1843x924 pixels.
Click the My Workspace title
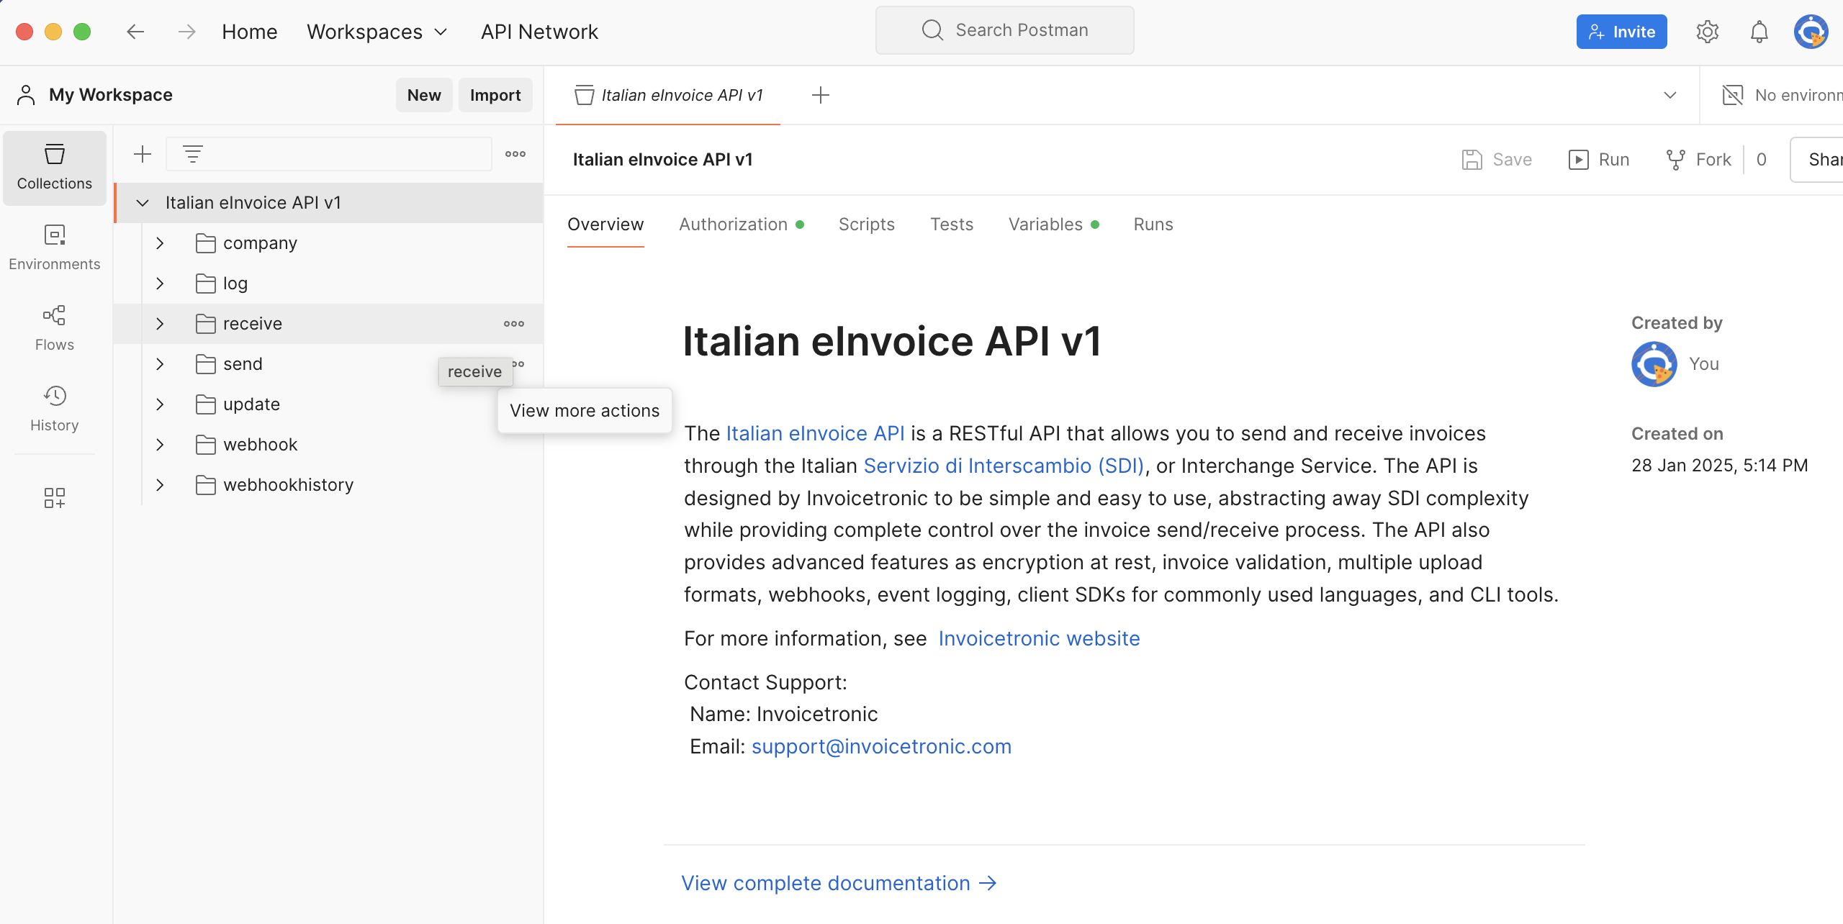(111, 95)
